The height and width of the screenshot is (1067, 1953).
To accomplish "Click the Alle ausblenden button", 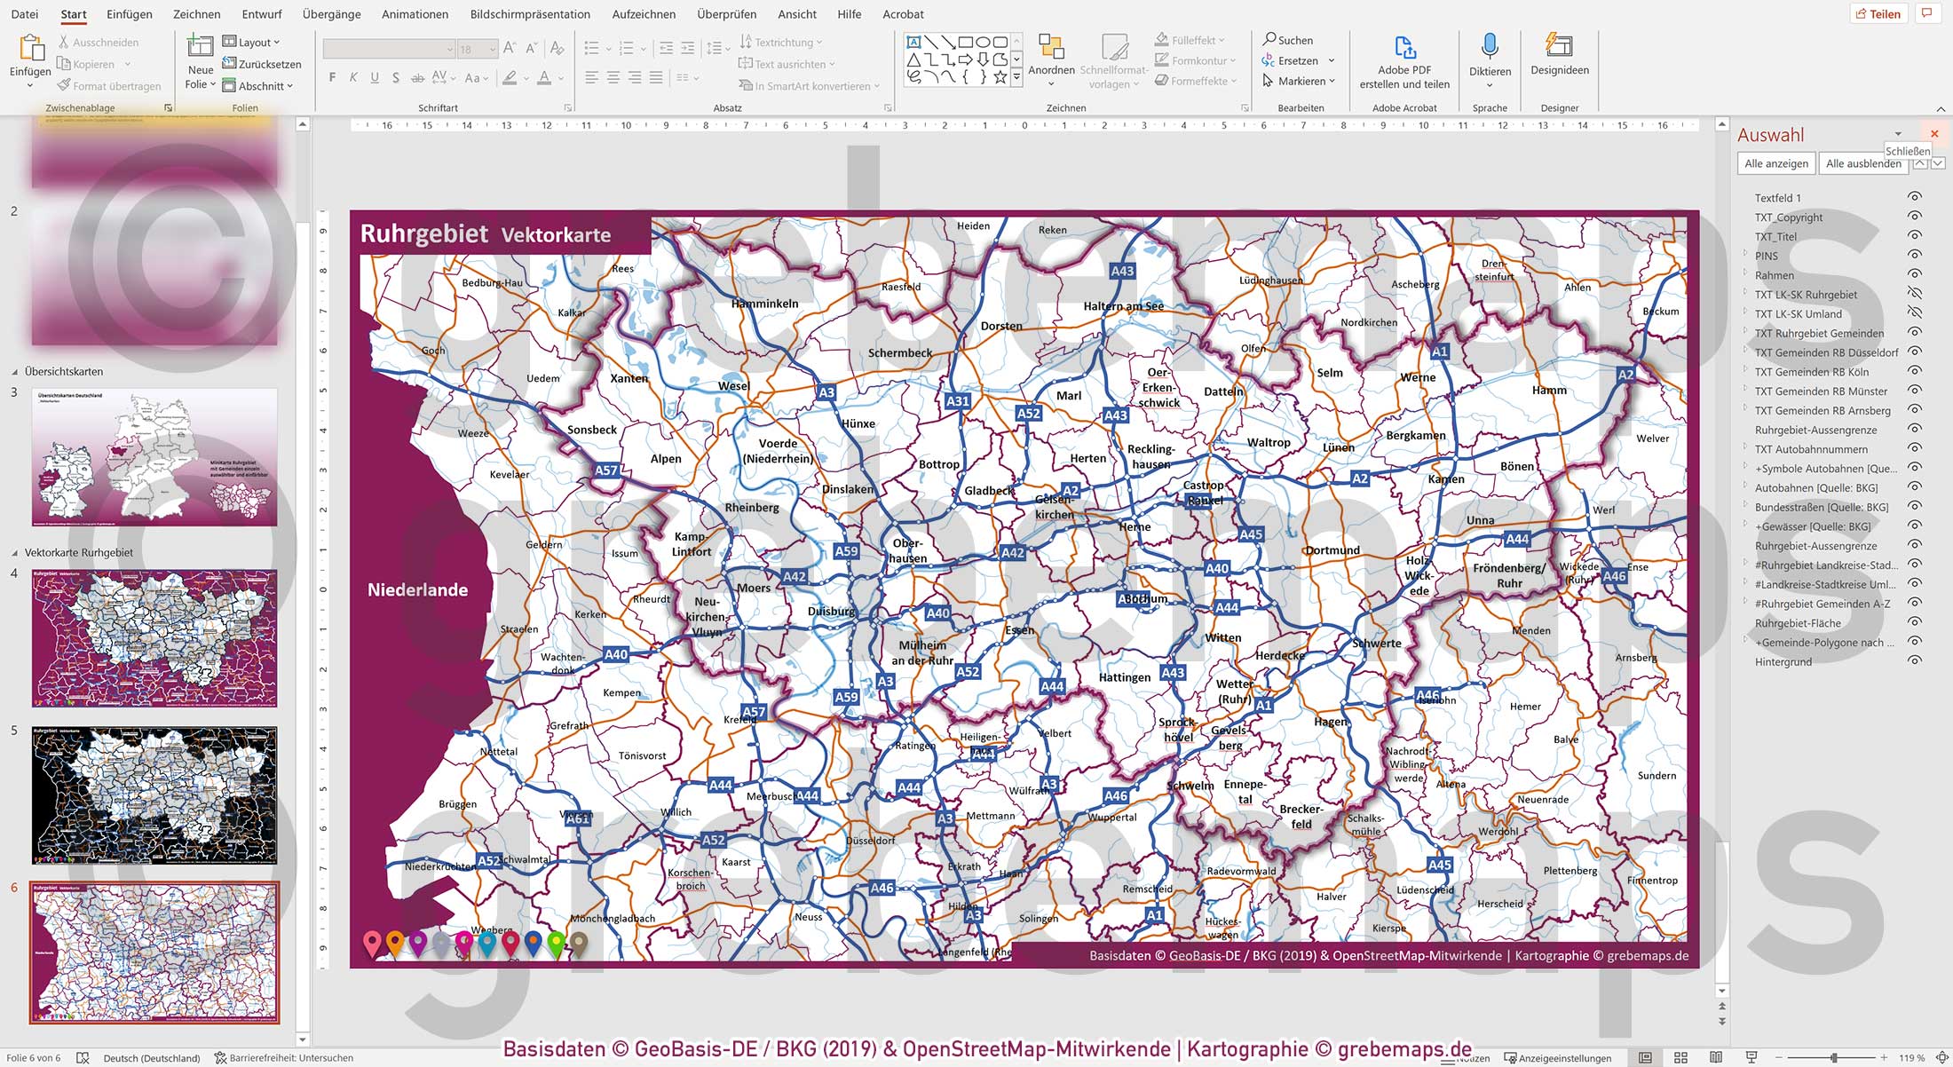I will (1862, 164).
